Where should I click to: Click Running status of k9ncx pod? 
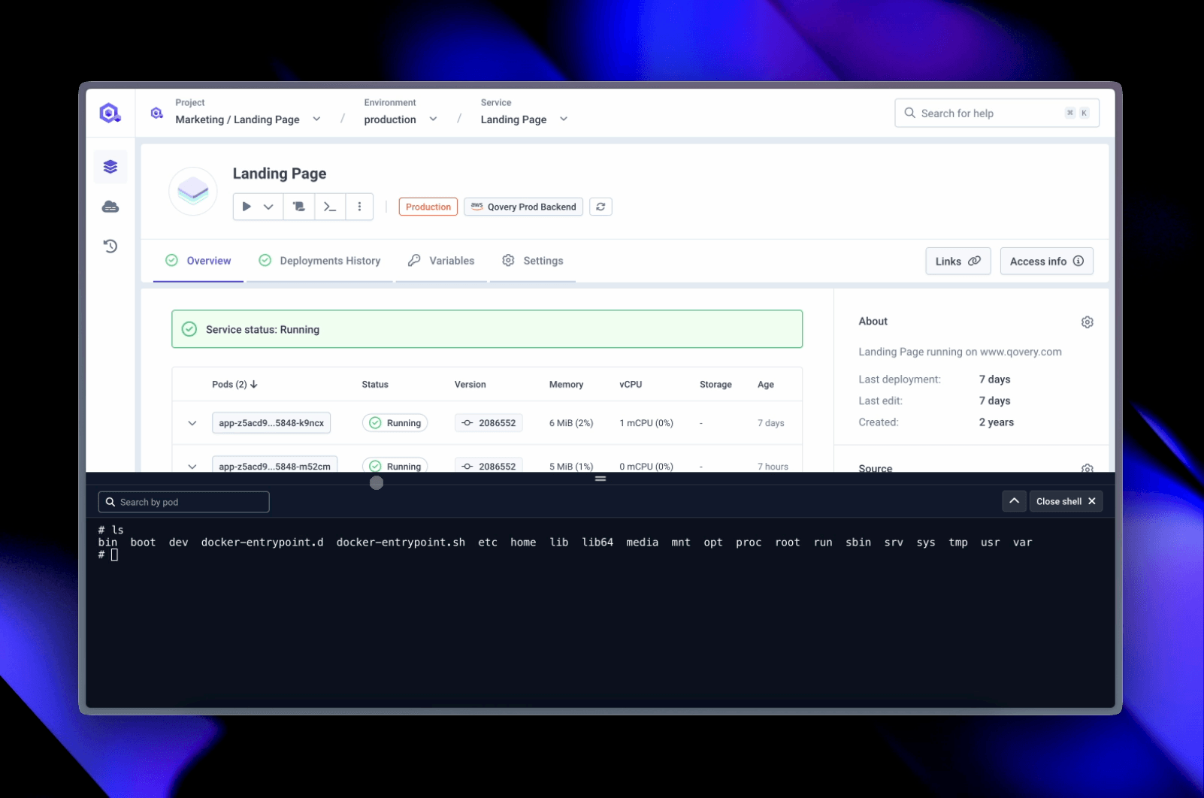(395, 423)
